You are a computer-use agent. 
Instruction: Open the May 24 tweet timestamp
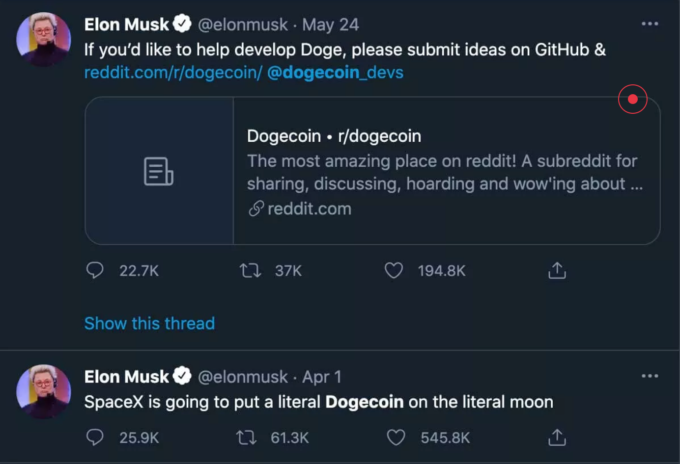[330, 25]
